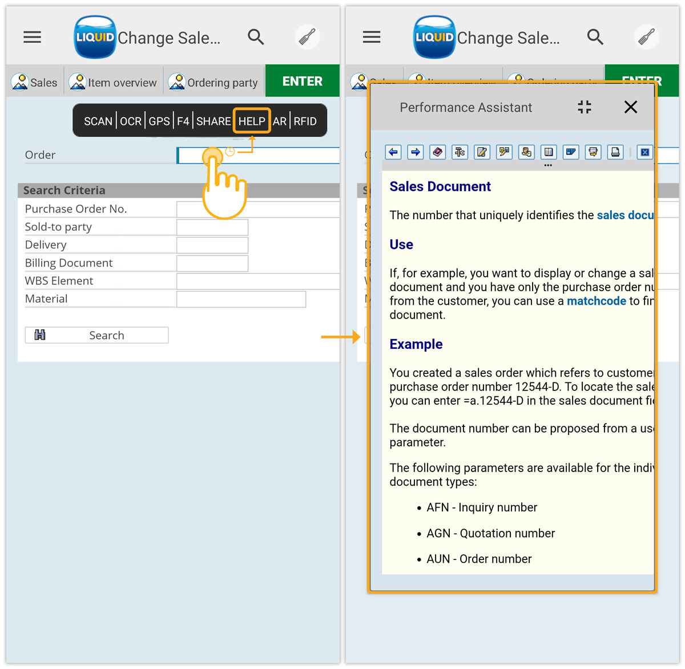Follow the "matchcode" hyperlink
The image size is (685, 669).
click(597, 301)
